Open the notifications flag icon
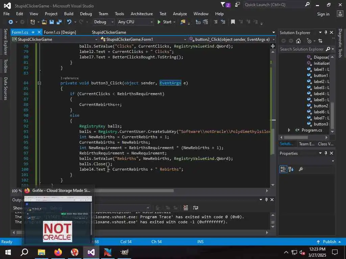 pyautogui.click(x=225, y=5)
